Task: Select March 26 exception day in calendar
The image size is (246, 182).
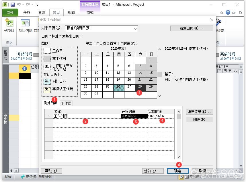Action: (119, 88)
